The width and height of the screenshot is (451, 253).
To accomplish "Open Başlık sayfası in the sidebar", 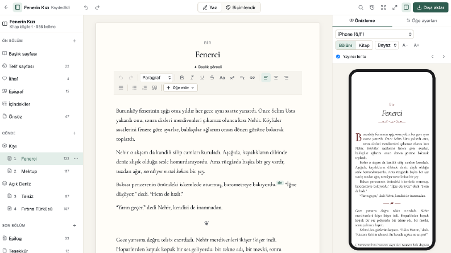I will coord(42,54).
